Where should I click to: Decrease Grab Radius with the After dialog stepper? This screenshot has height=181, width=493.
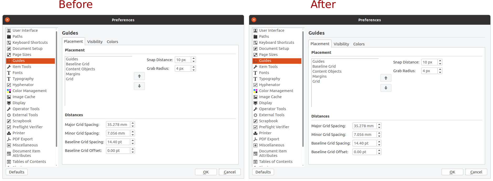point(440,72)
